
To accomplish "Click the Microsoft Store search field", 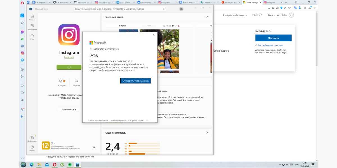I will pos(120,9).
